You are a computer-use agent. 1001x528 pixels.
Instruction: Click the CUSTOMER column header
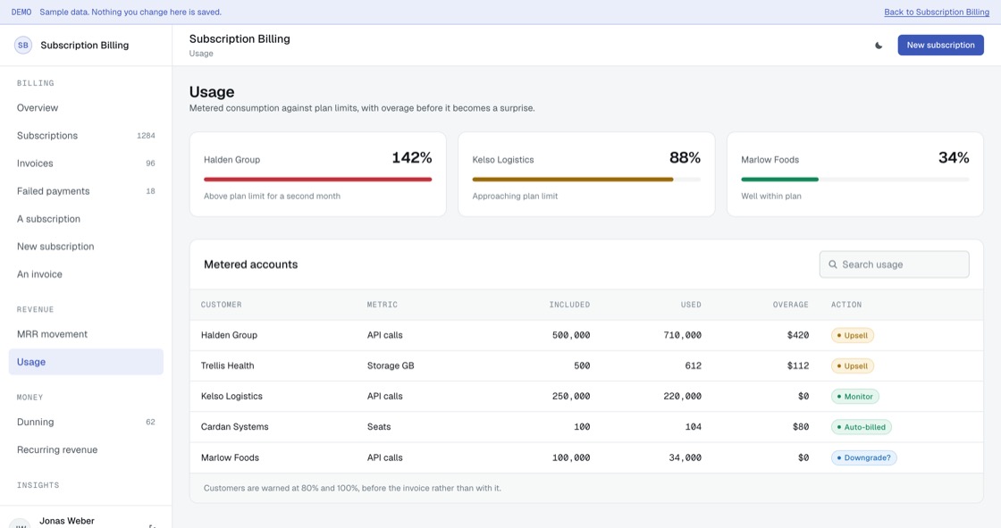pos(221,305)
